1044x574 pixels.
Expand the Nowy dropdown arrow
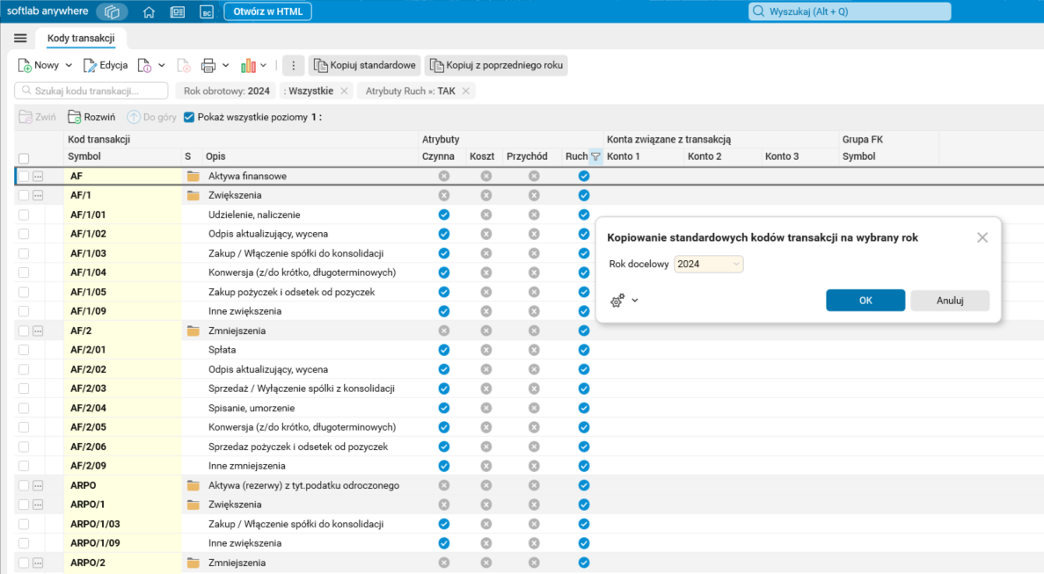(x=68, y=65)
